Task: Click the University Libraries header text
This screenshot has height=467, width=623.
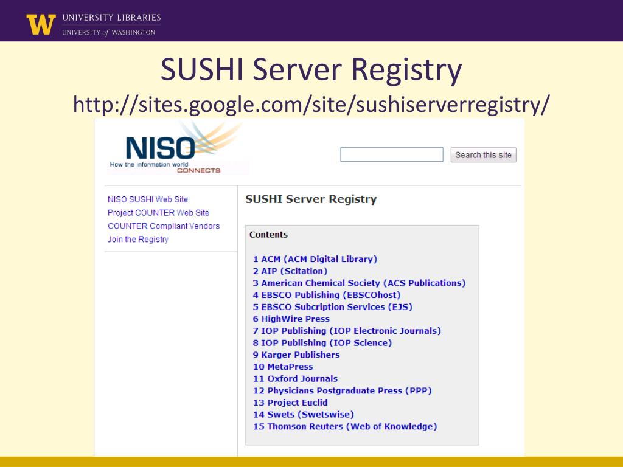Action: [x=112, y=18]
